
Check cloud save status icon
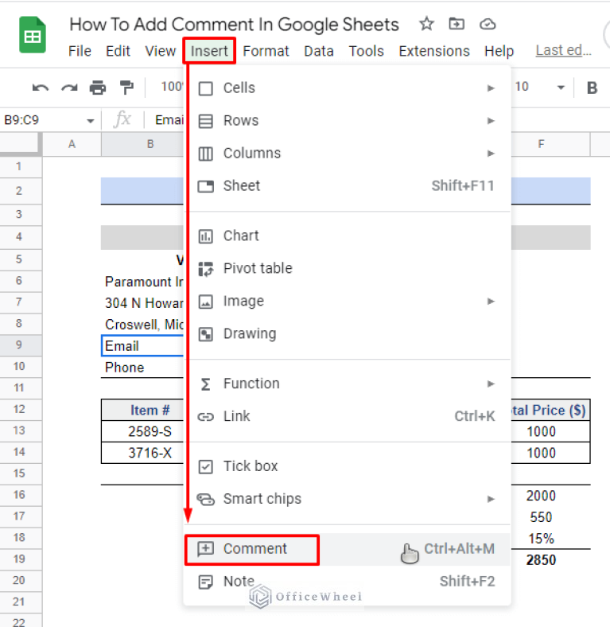(488, 24)
